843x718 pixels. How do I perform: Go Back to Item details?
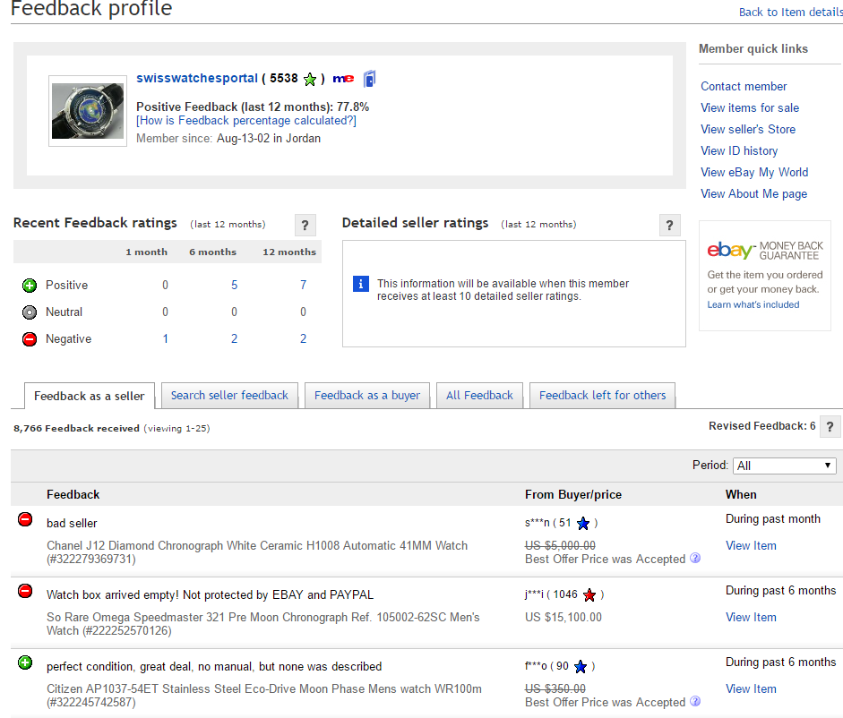click(x=790, y=12)
